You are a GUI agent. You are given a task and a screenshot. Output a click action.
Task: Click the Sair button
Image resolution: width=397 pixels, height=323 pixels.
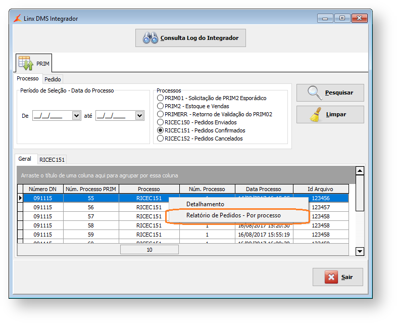pyautogui.click(x=338, y=277)
